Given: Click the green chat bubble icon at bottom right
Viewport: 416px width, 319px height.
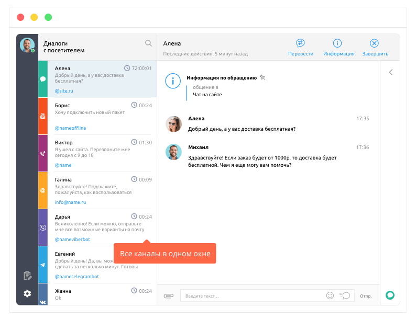Looking at the screenshot, I should pos(390,295).
